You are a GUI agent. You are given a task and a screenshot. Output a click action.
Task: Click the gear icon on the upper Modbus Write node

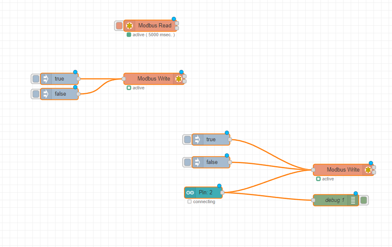[x=179, y=79]
